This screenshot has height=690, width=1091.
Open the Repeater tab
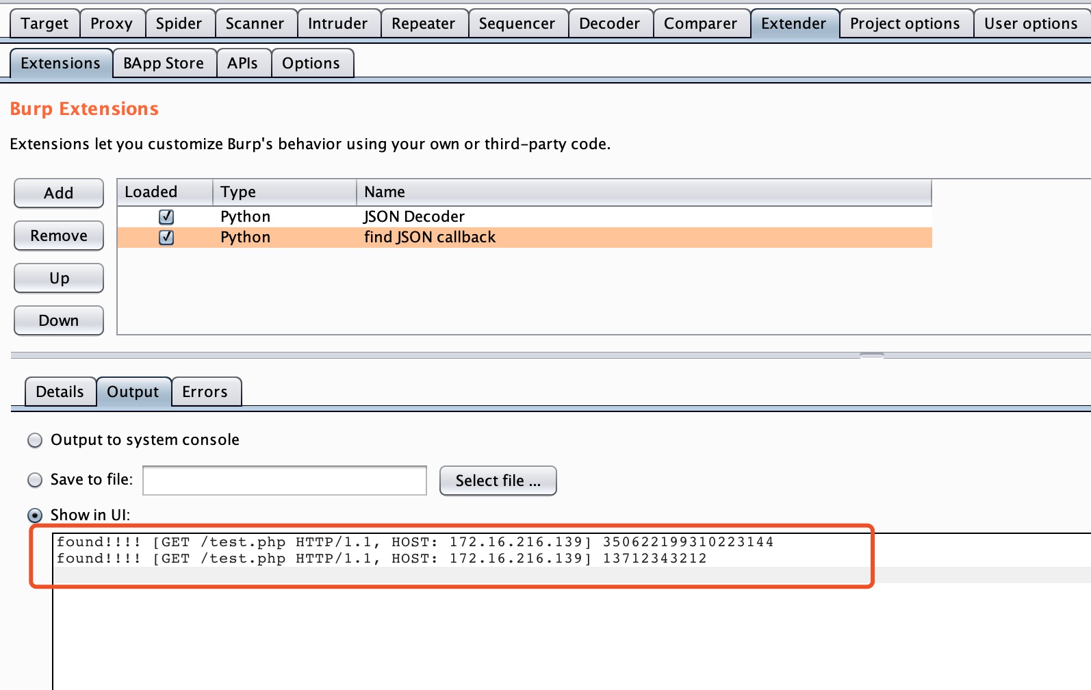pos(423,24)
